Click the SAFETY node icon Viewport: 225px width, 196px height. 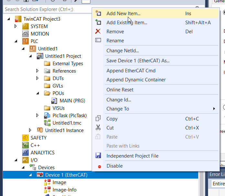tap(26, 138)
